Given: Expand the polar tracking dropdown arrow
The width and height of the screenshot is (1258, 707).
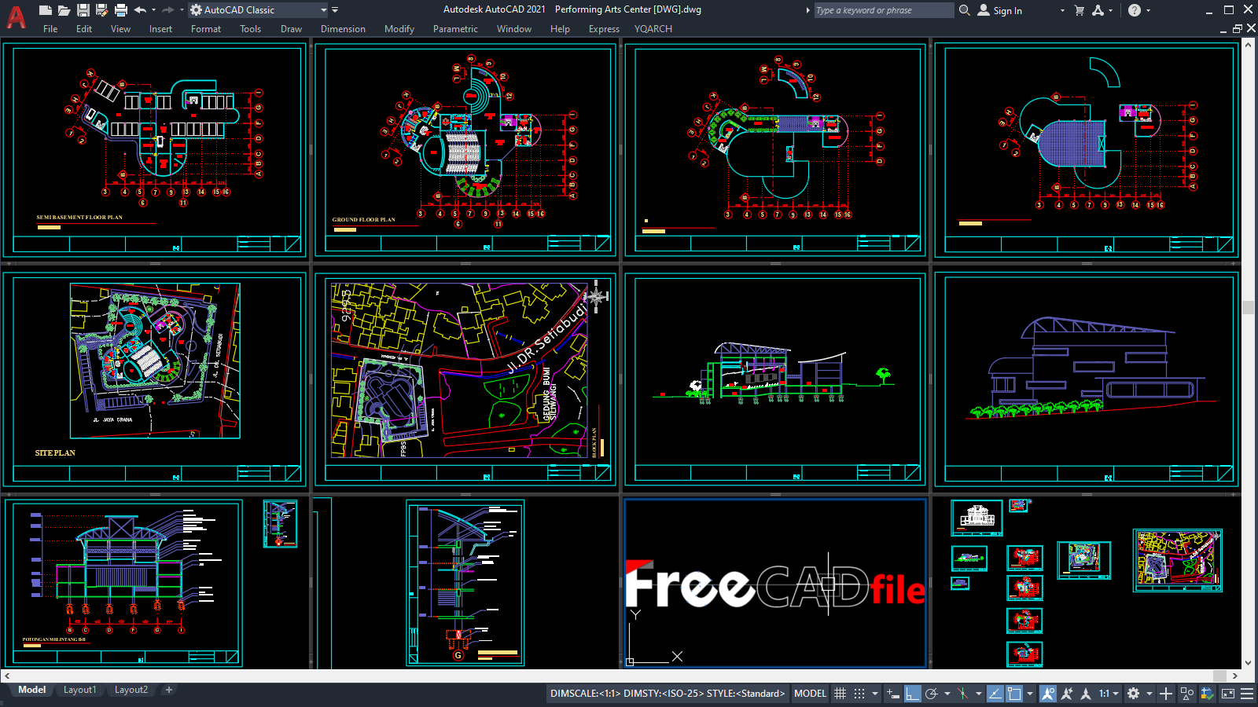Looking at the screenshot, I should tap(947, 693).
